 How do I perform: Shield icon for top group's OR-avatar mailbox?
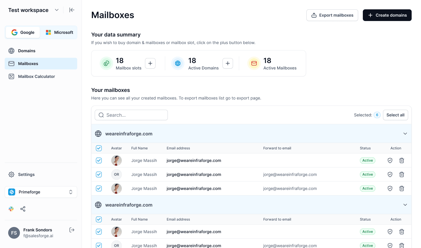coord(390,174)
